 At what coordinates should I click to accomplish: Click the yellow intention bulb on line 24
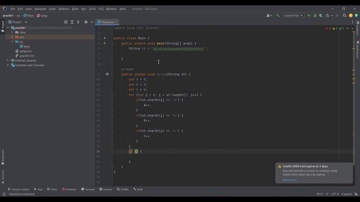point(136,151)
